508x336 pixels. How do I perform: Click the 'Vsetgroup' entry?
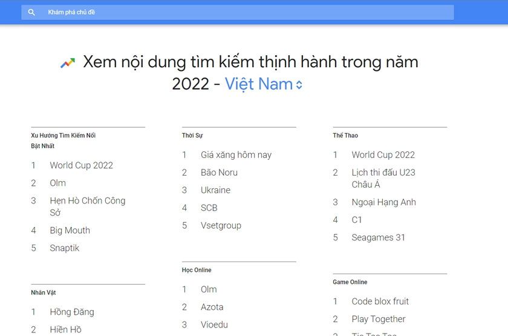[x=221, y=225]
